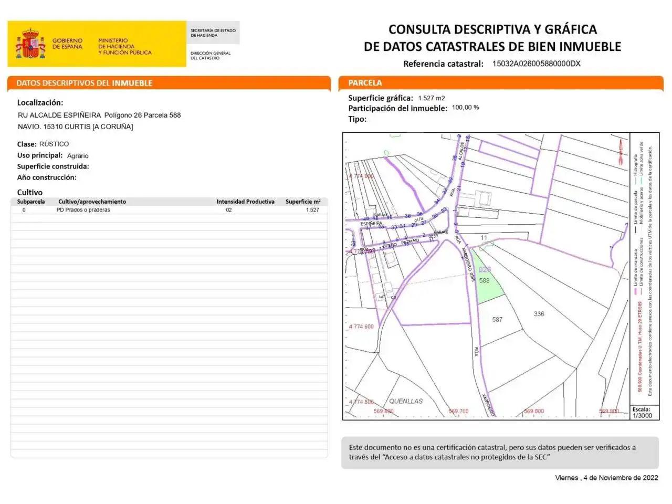672x504 pixels.
Task: Select cadastral reference 15032A026005880000DX
Action: 536,64
